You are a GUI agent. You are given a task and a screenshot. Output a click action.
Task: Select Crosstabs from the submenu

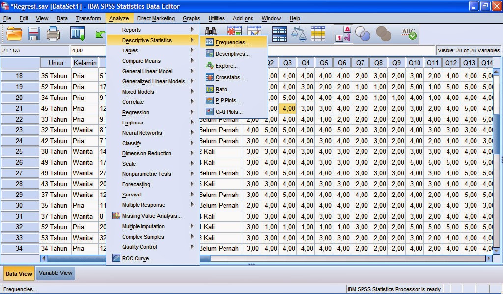coord(233,77)
